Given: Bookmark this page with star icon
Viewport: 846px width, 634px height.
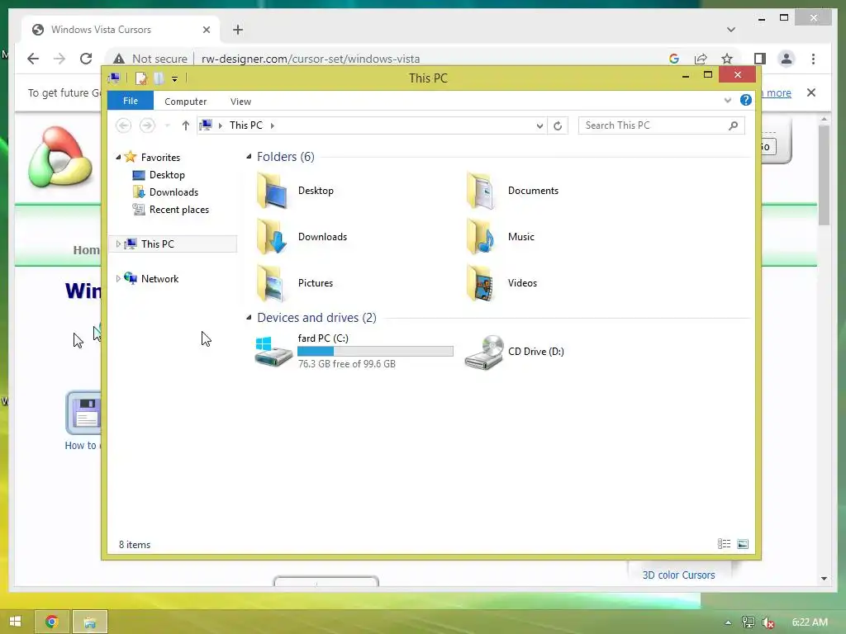Looking at the screenshot, I should [727, 59].
